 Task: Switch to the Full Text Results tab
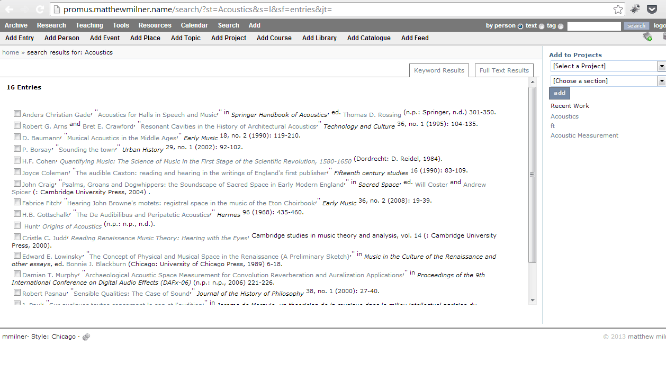click(x=504, y=70)
